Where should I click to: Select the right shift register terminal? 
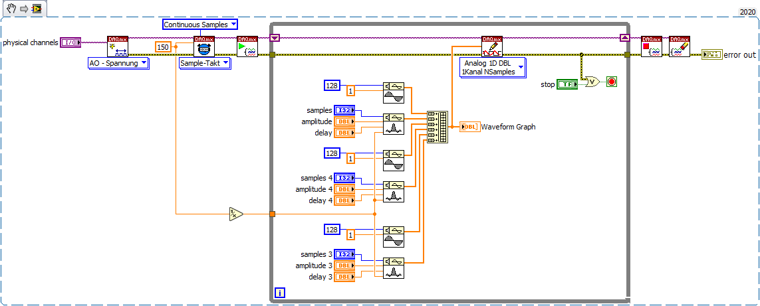(x=625, y=38)
